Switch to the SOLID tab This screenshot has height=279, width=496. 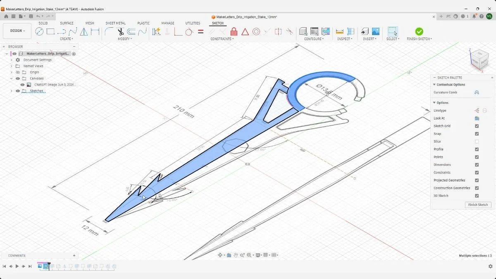43,23
